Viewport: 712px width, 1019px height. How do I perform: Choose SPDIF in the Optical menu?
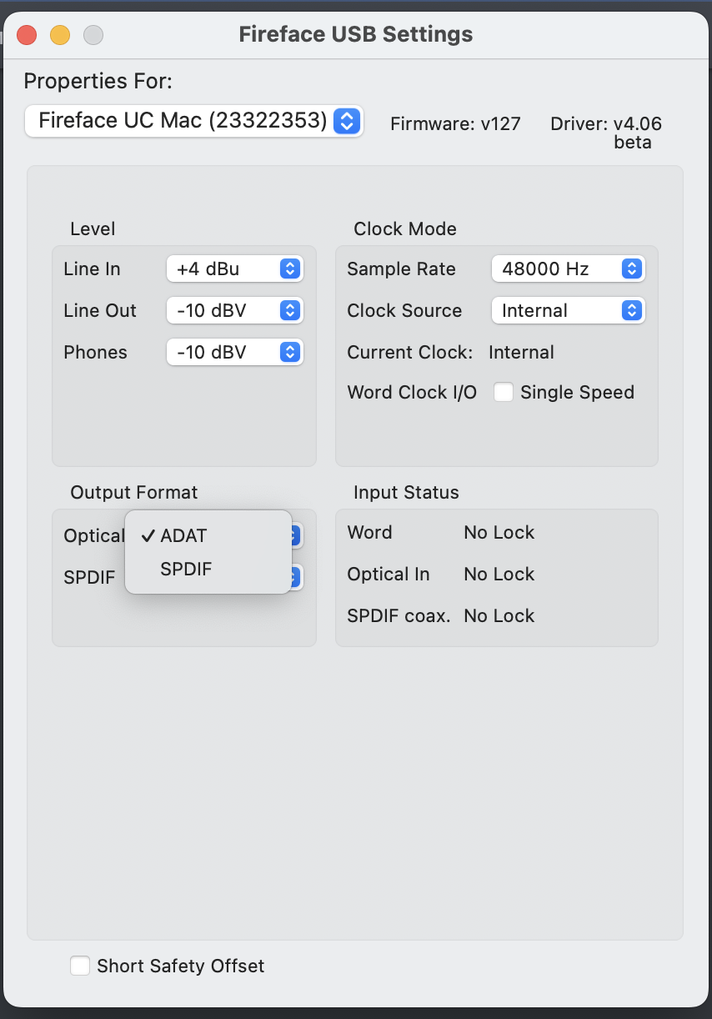pyautogui.click(x=186, y=569)
